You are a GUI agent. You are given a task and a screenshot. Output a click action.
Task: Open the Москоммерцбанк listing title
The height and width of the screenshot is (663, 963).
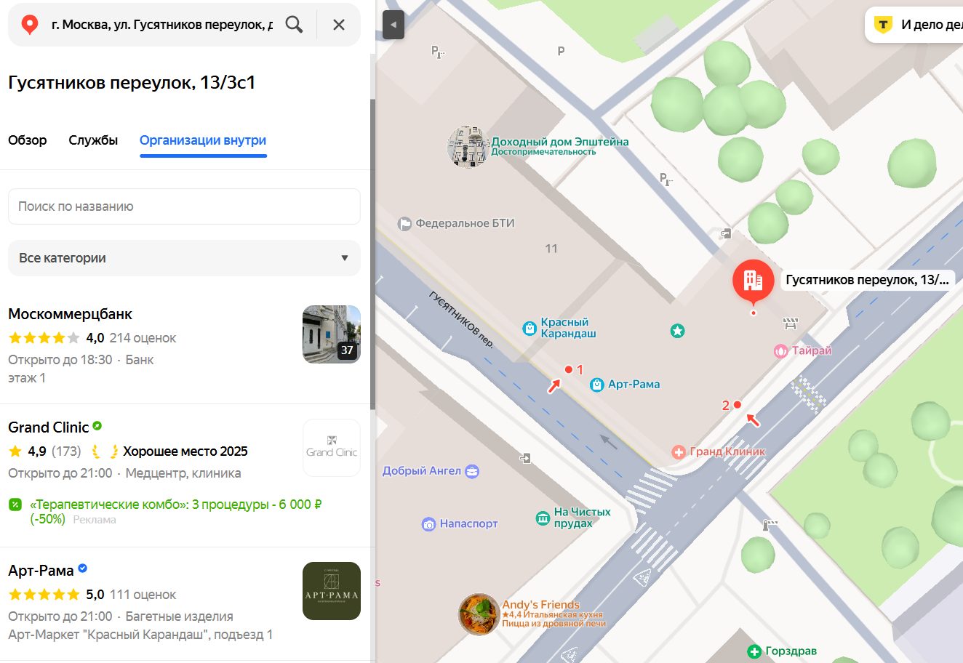click(71, 314)
